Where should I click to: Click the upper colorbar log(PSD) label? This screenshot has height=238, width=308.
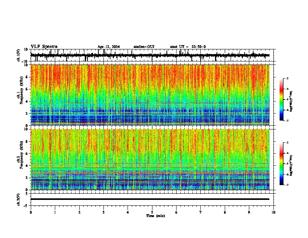coord(291,101)
